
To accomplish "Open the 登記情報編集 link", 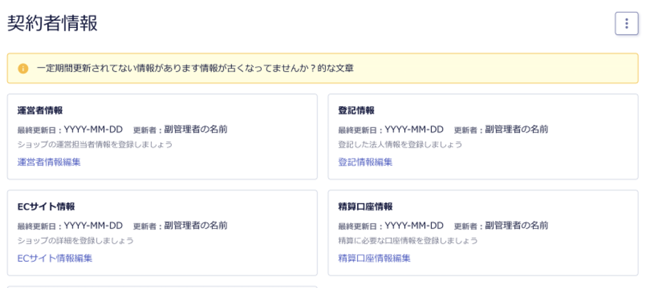I will (x=365, y=162).
